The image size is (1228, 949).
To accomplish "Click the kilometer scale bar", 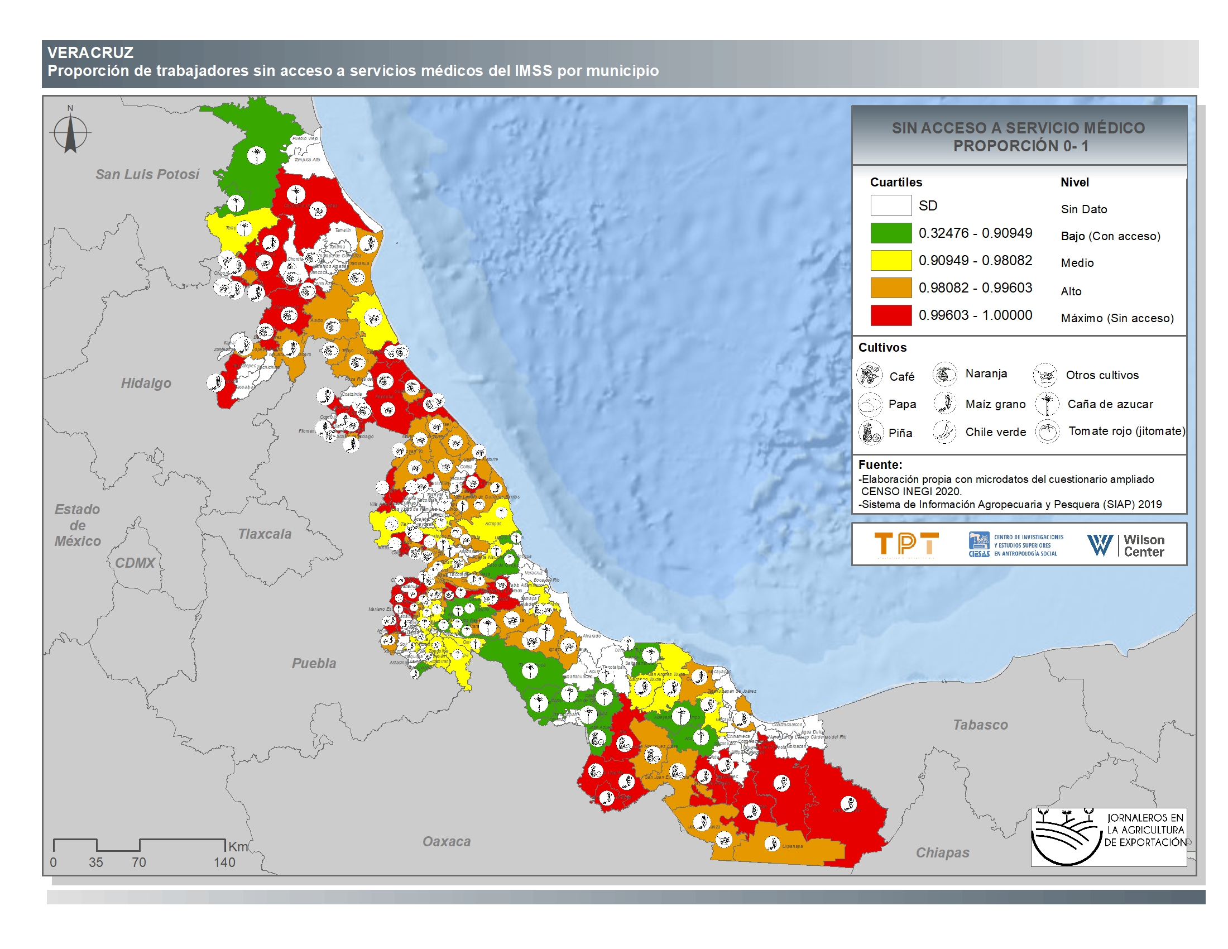I will (x=140, y=845).
